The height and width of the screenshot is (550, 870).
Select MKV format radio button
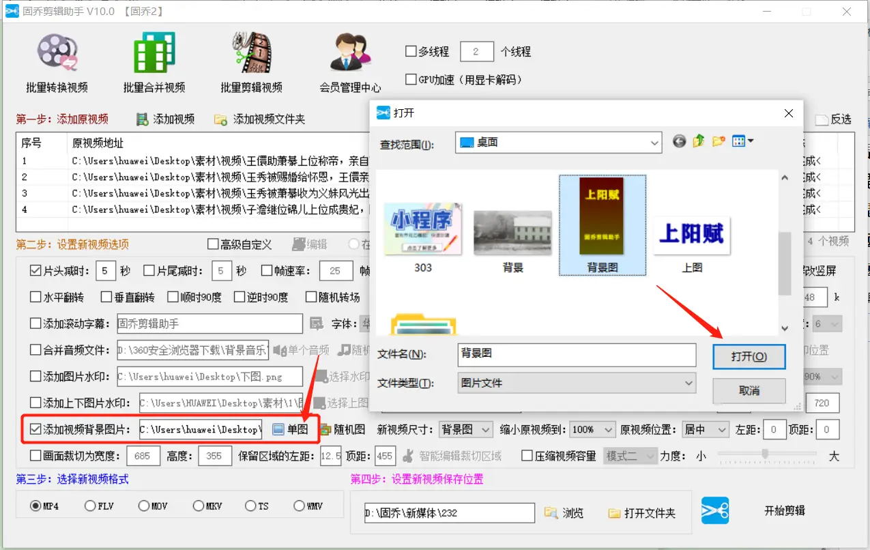coord(198,506)
